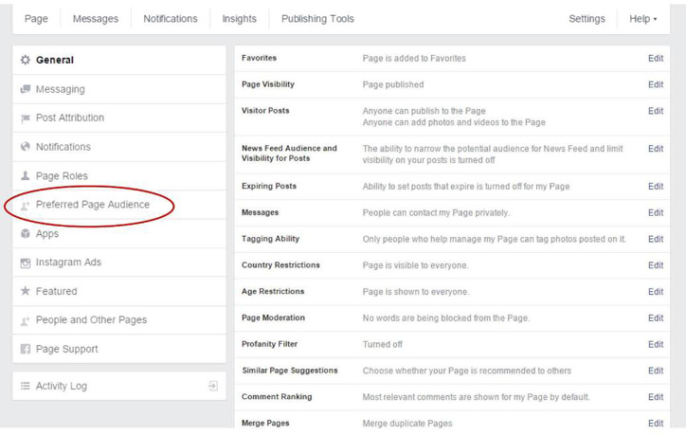
Task: Open the Publishing Tools tab
Action: pyautogui.click(x=317, y=19)
